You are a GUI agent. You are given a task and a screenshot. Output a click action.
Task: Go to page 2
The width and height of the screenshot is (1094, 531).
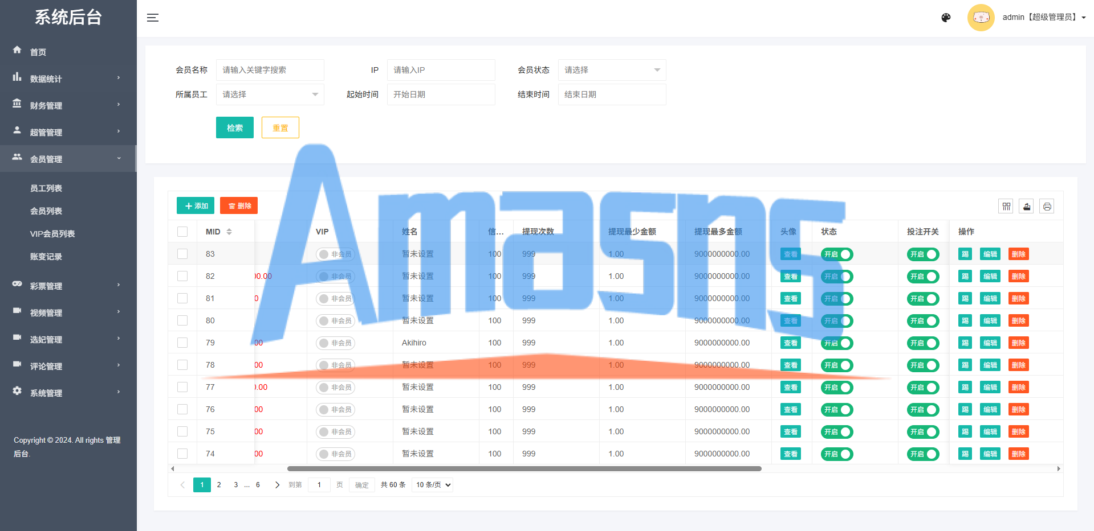point(219,485)
